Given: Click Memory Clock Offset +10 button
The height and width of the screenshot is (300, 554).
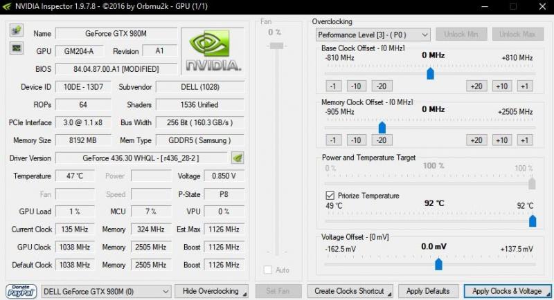Looking at the screenshot, I should tap(502, 140).
